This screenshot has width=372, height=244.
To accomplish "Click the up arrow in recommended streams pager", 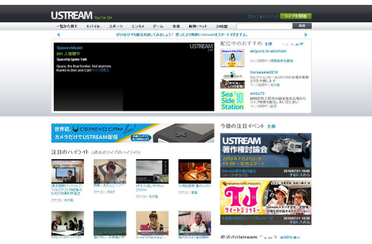I will (297, 44).
